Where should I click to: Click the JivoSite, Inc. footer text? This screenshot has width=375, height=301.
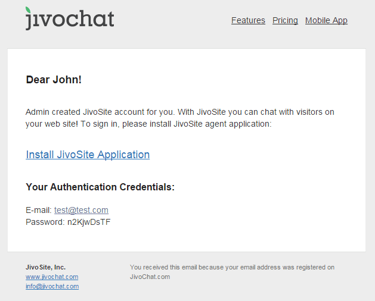[46, 267]
